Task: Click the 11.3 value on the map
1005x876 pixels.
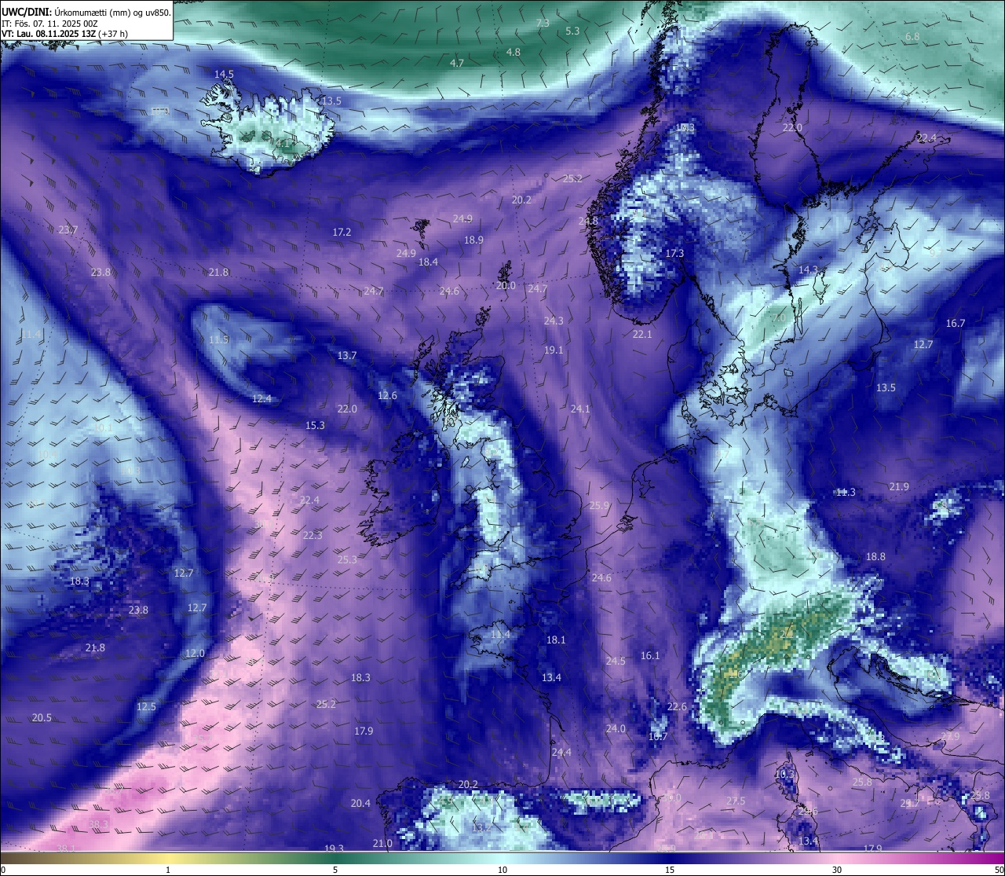Action: [846, 492]
